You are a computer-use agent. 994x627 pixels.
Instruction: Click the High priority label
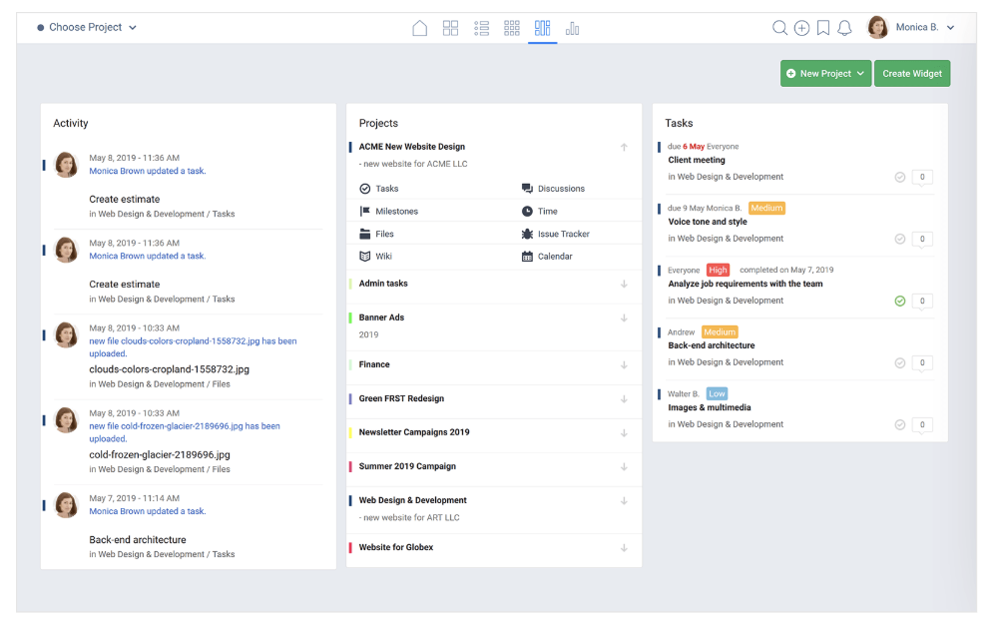[x=718, y=270]
